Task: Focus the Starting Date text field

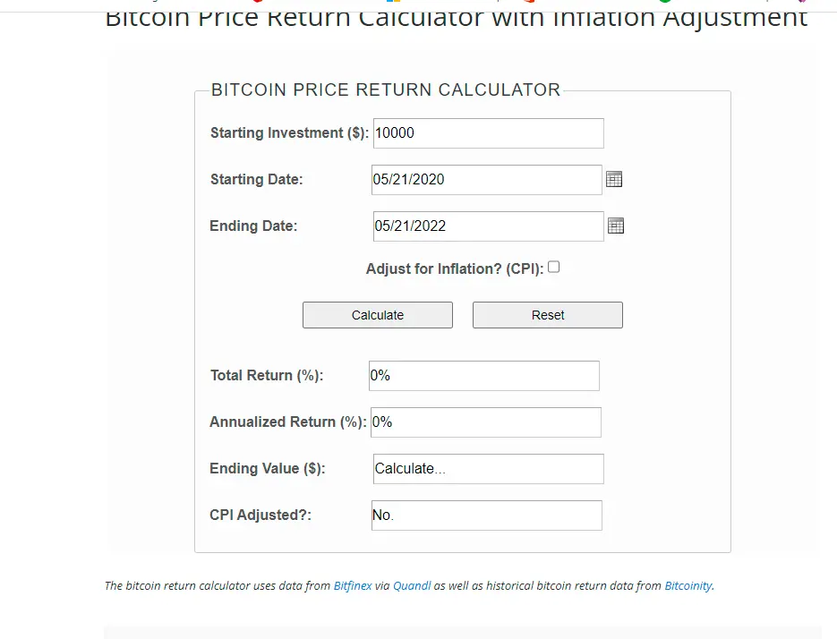Action: point(486,180)
